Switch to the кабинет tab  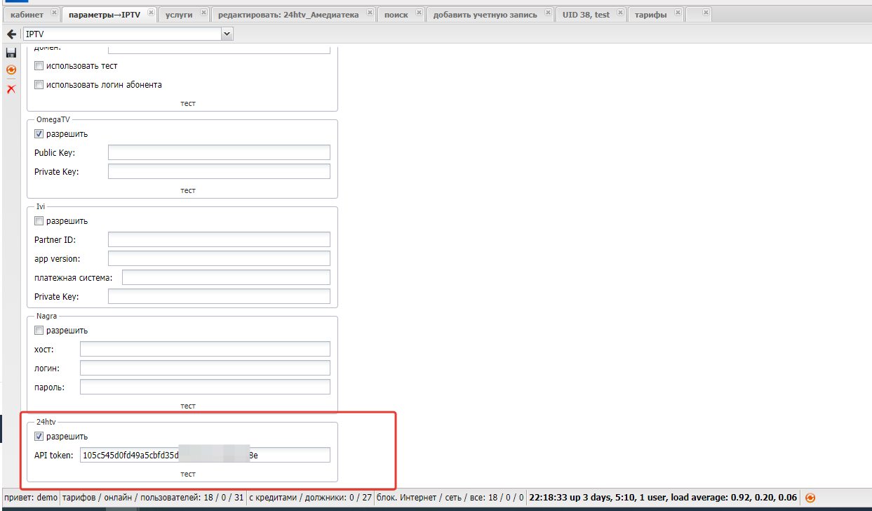[27, 15]
